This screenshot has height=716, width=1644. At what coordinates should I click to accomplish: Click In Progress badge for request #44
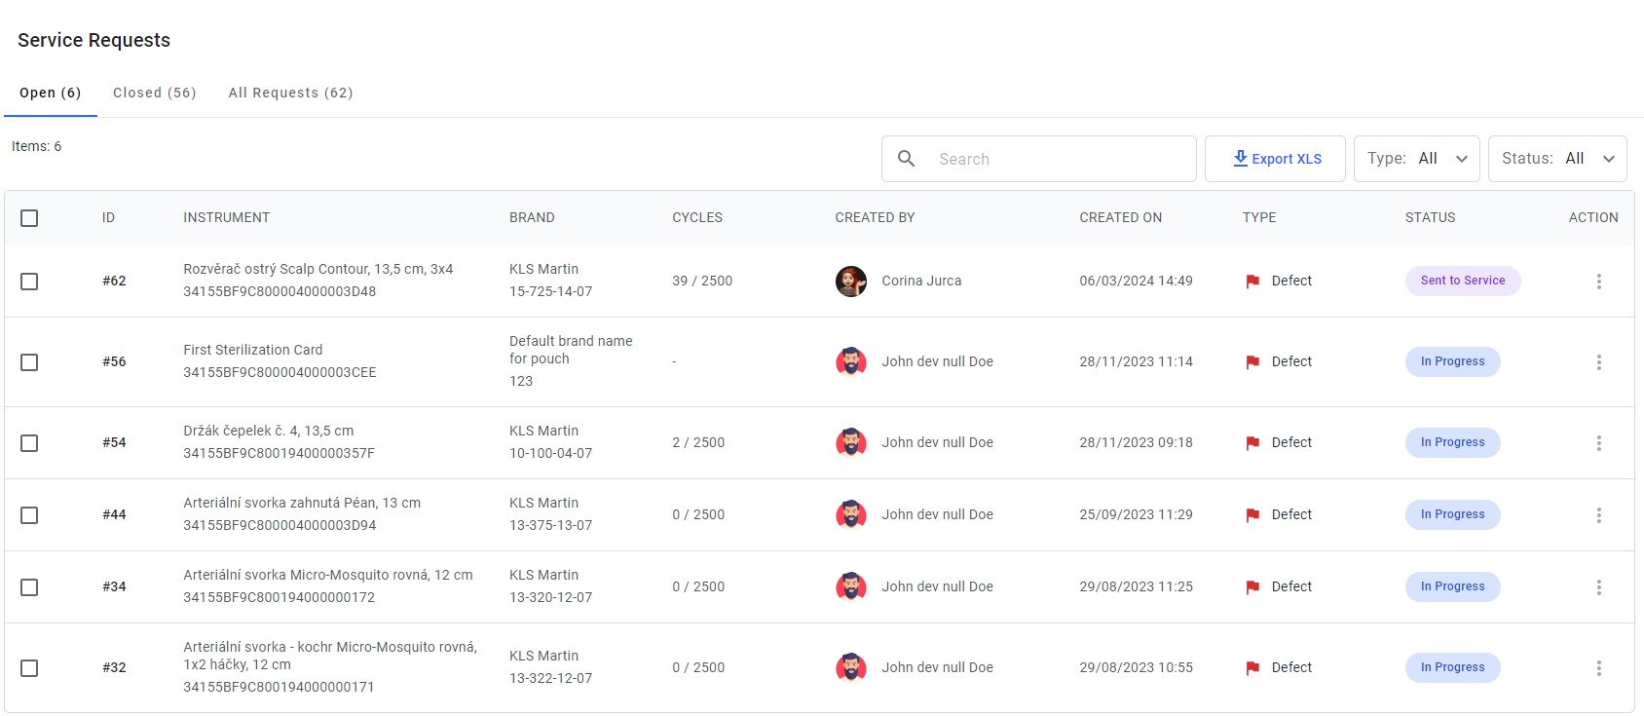(x=1452, y=514)
